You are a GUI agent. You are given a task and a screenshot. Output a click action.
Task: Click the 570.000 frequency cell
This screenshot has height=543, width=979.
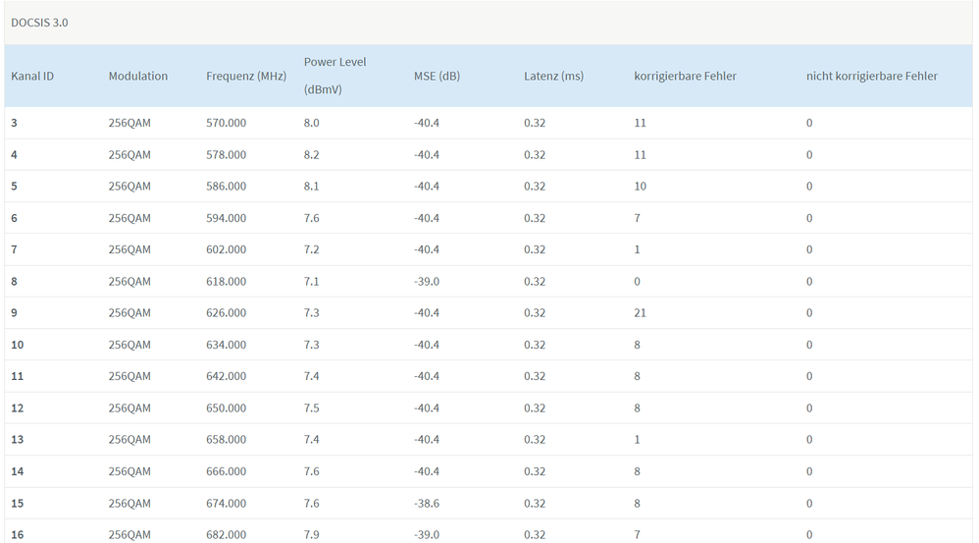point(227,123)
